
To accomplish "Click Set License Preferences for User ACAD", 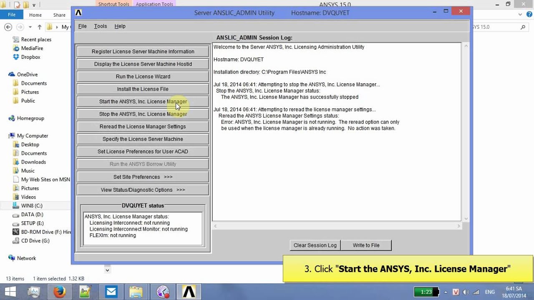I will coord(143,152).
